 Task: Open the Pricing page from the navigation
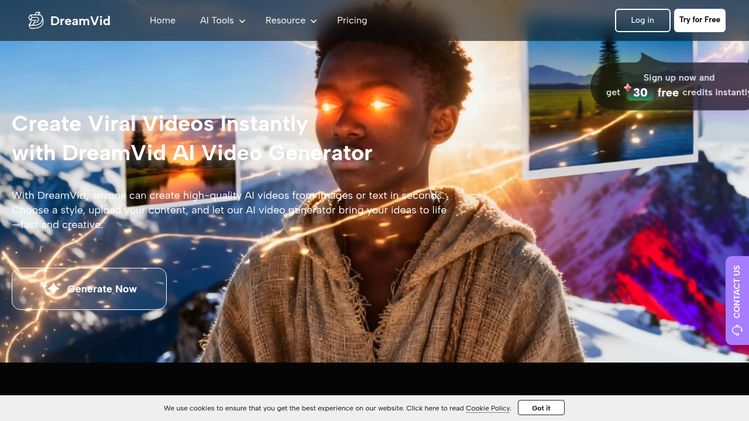352,20
